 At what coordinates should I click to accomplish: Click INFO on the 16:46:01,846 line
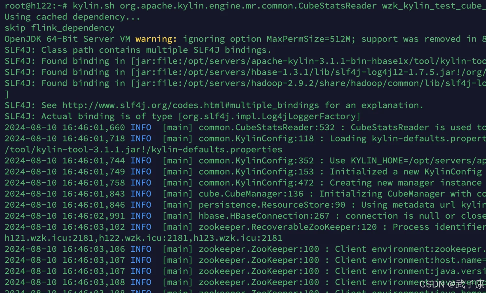pos(141,205)
